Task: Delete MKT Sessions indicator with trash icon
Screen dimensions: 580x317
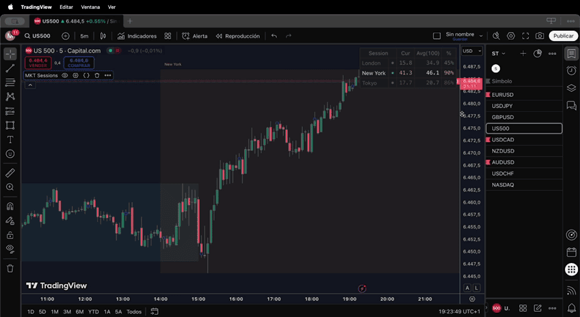Action: pos(97,75)
